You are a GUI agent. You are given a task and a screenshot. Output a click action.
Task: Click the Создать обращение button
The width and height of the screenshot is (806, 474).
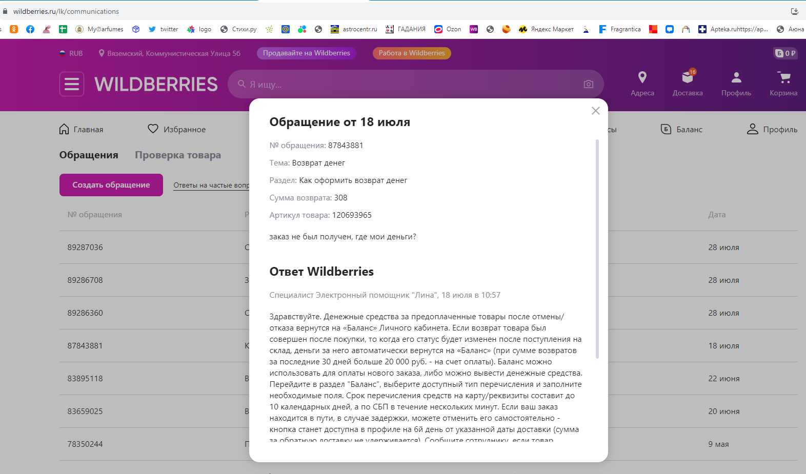point(111,185)
